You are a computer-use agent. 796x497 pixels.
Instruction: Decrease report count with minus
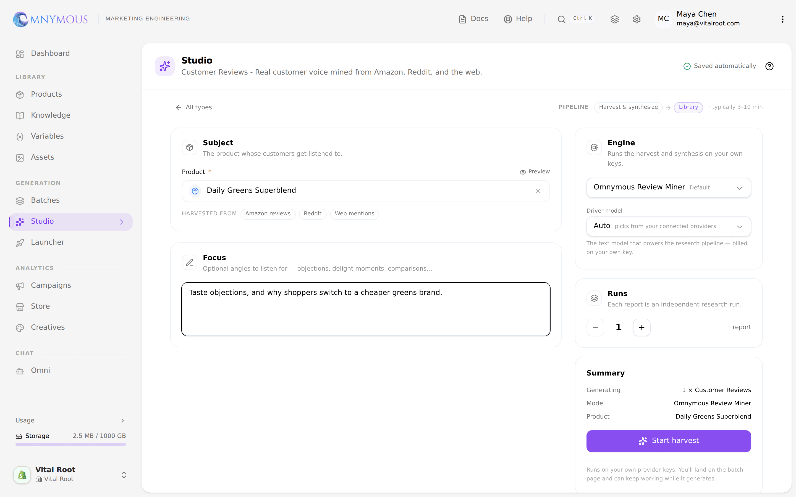(595, 327)
